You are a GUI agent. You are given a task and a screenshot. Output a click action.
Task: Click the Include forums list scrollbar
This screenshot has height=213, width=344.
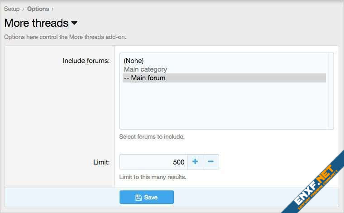[x=331, y=91]
